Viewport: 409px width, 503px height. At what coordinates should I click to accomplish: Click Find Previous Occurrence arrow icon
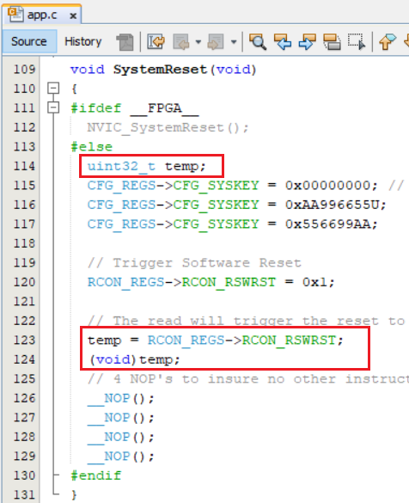(283, 42)
